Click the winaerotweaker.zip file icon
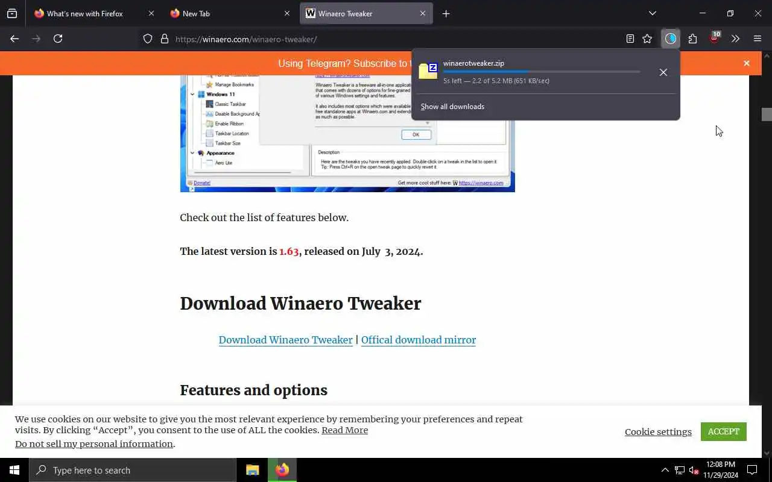The image size is (772, 482). pyautogui.click(x=428, y=70)
